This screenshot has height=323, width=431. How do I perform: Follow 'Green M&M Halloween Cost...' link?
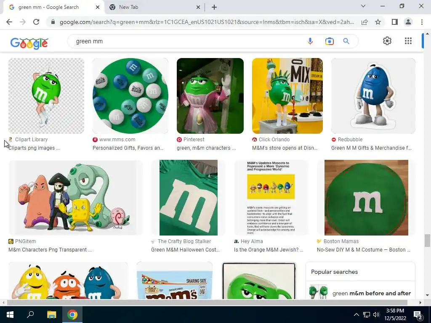click(x=185, y=250)
